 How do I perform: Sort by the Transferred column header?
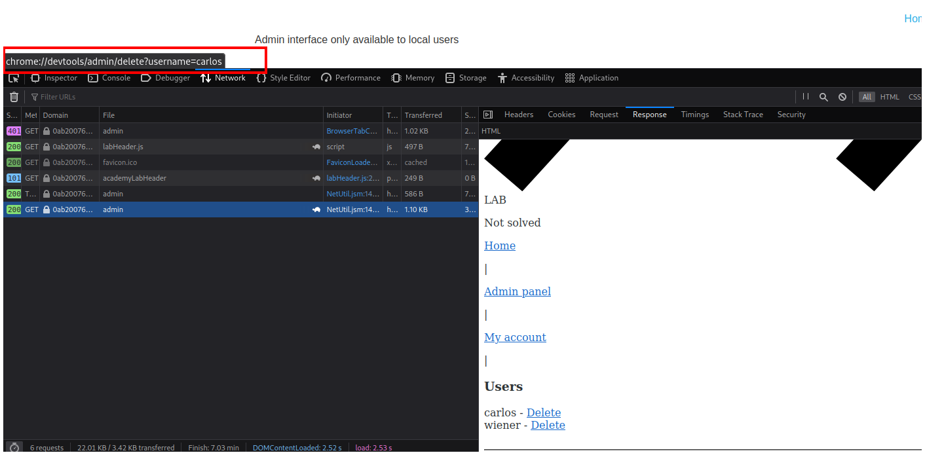point(423,115)
